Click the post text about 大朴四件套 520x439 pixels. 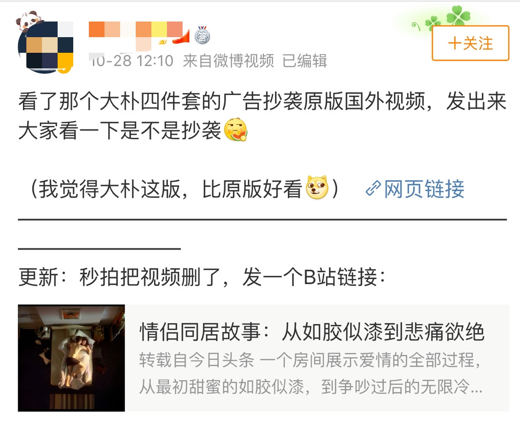262,115
